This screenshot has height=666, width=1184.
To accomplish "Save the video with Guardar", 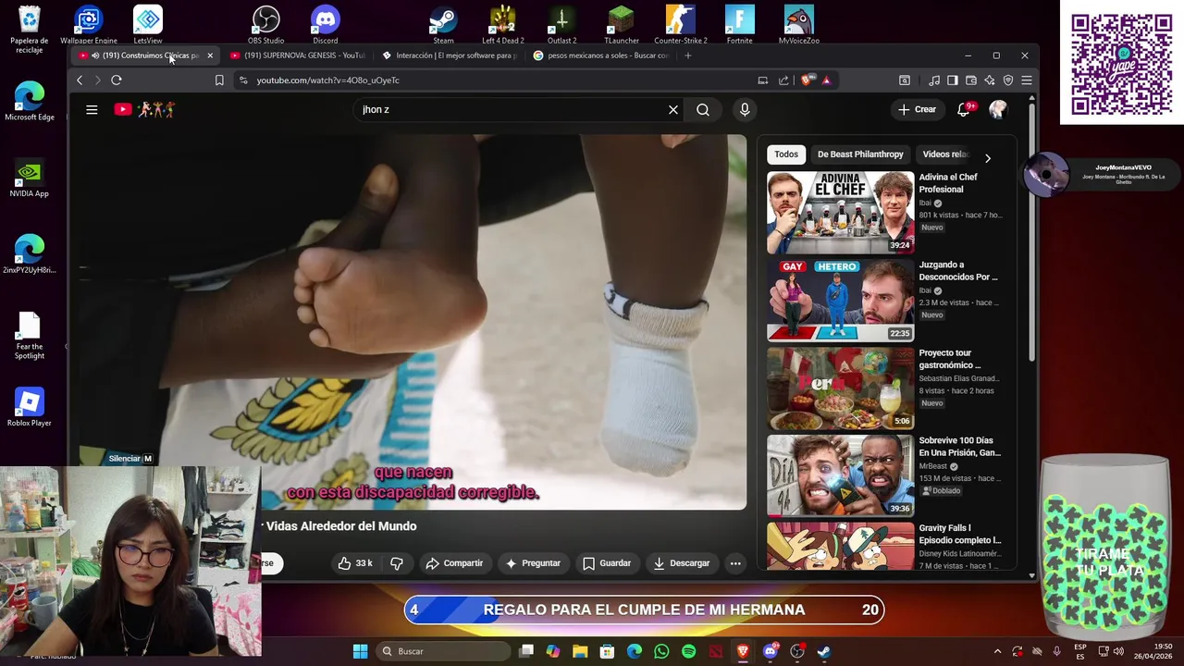I will click(x=606, y=562).
